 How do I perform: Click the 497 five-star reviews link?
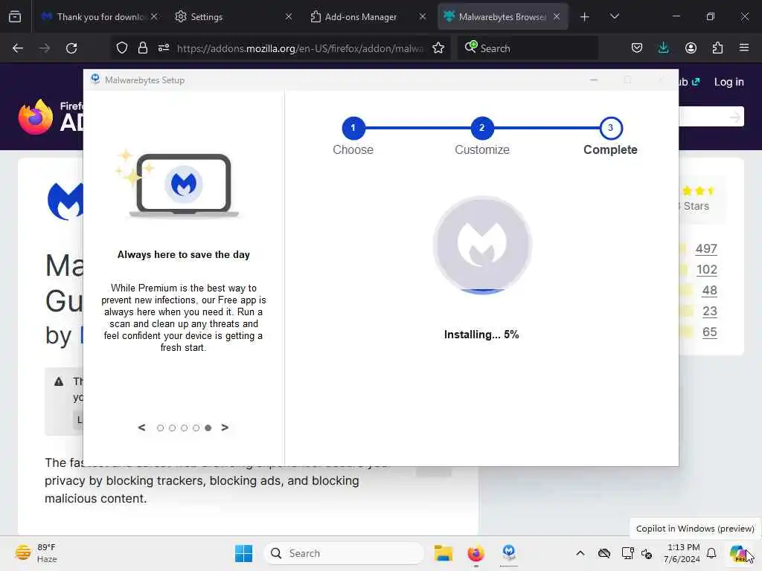point(706,248)
